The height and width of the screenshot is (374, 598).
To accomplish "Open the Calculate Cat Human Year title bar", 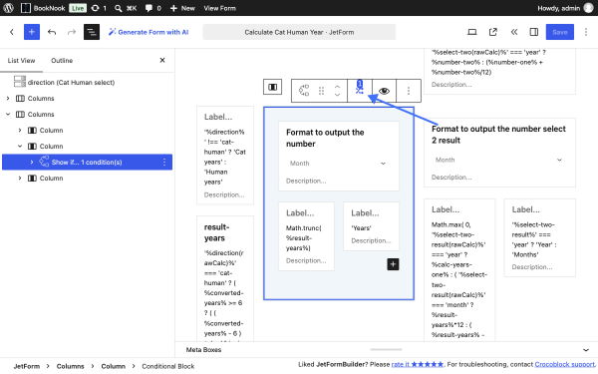I will [x=299, y=32].
